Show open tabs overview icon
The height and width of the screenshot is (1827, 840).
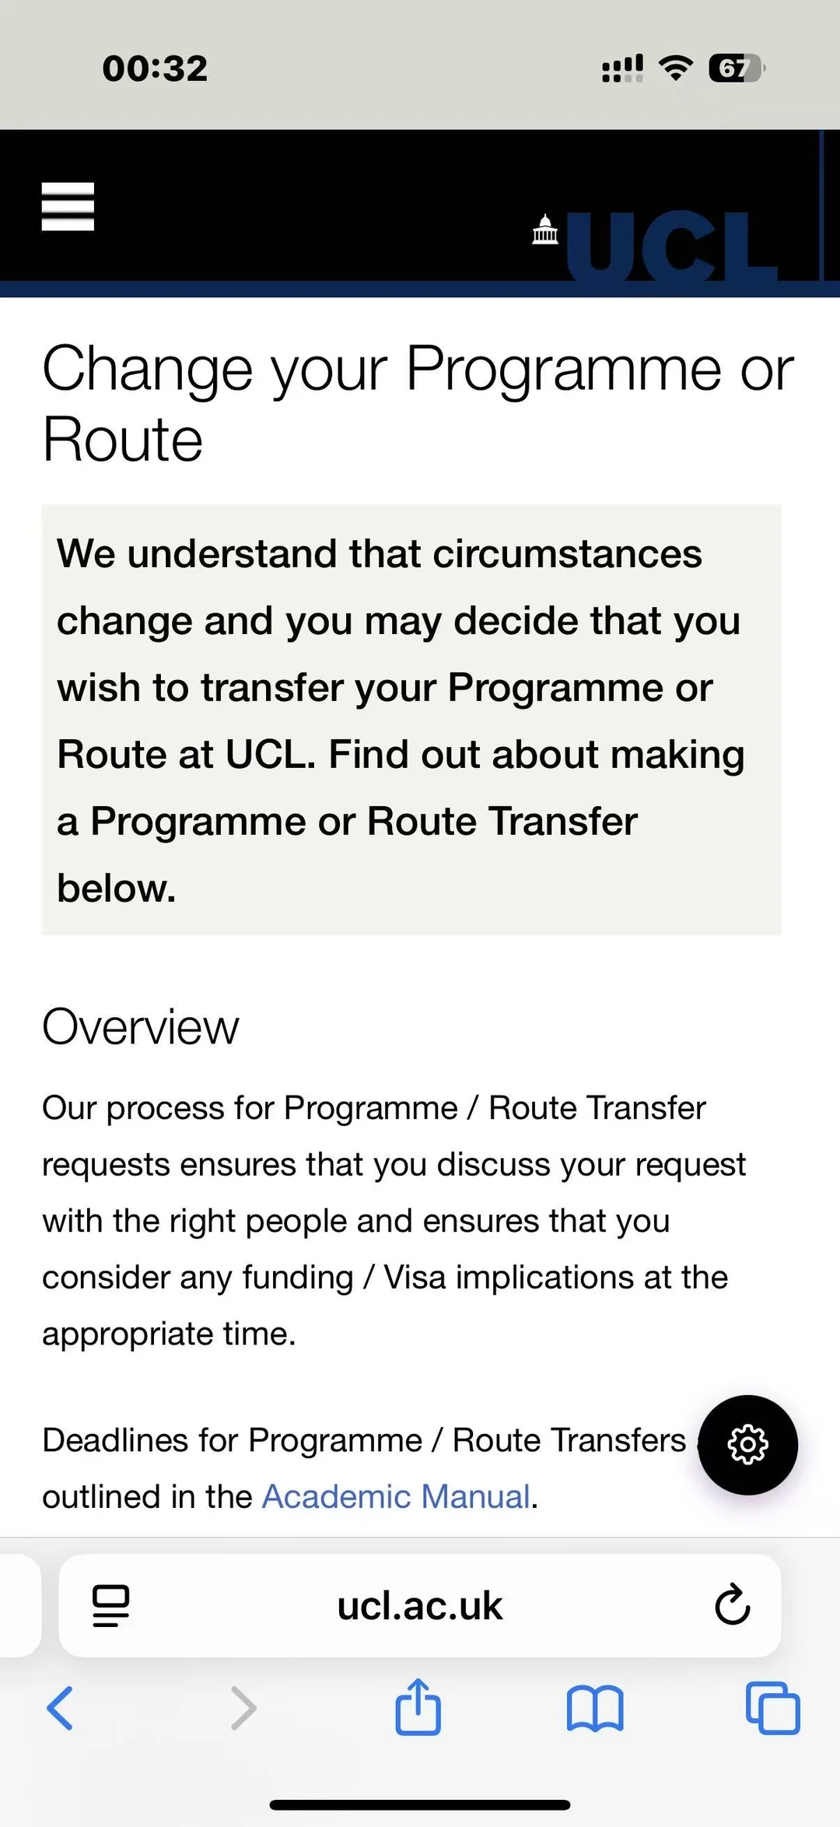click(772, 1708)
